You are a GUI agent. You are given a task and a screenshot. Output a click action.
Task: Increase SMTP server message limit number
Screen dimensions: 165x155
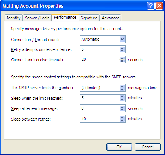tap(122, 86)
